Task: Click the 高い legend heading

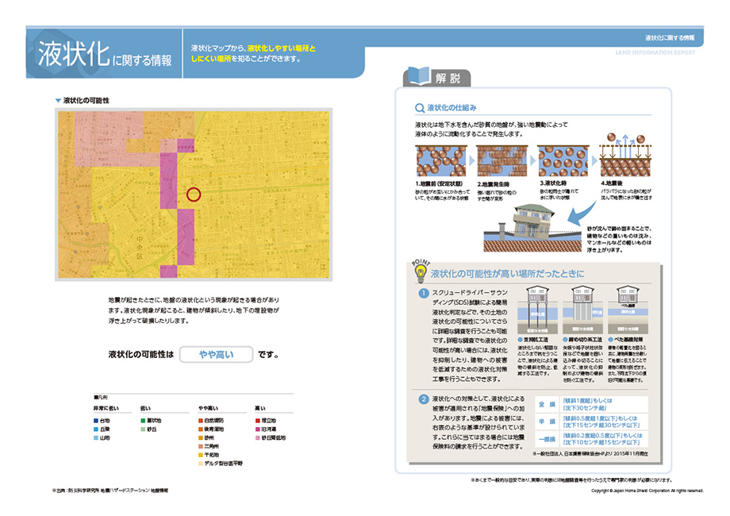Action: click(x=259, y=408)
